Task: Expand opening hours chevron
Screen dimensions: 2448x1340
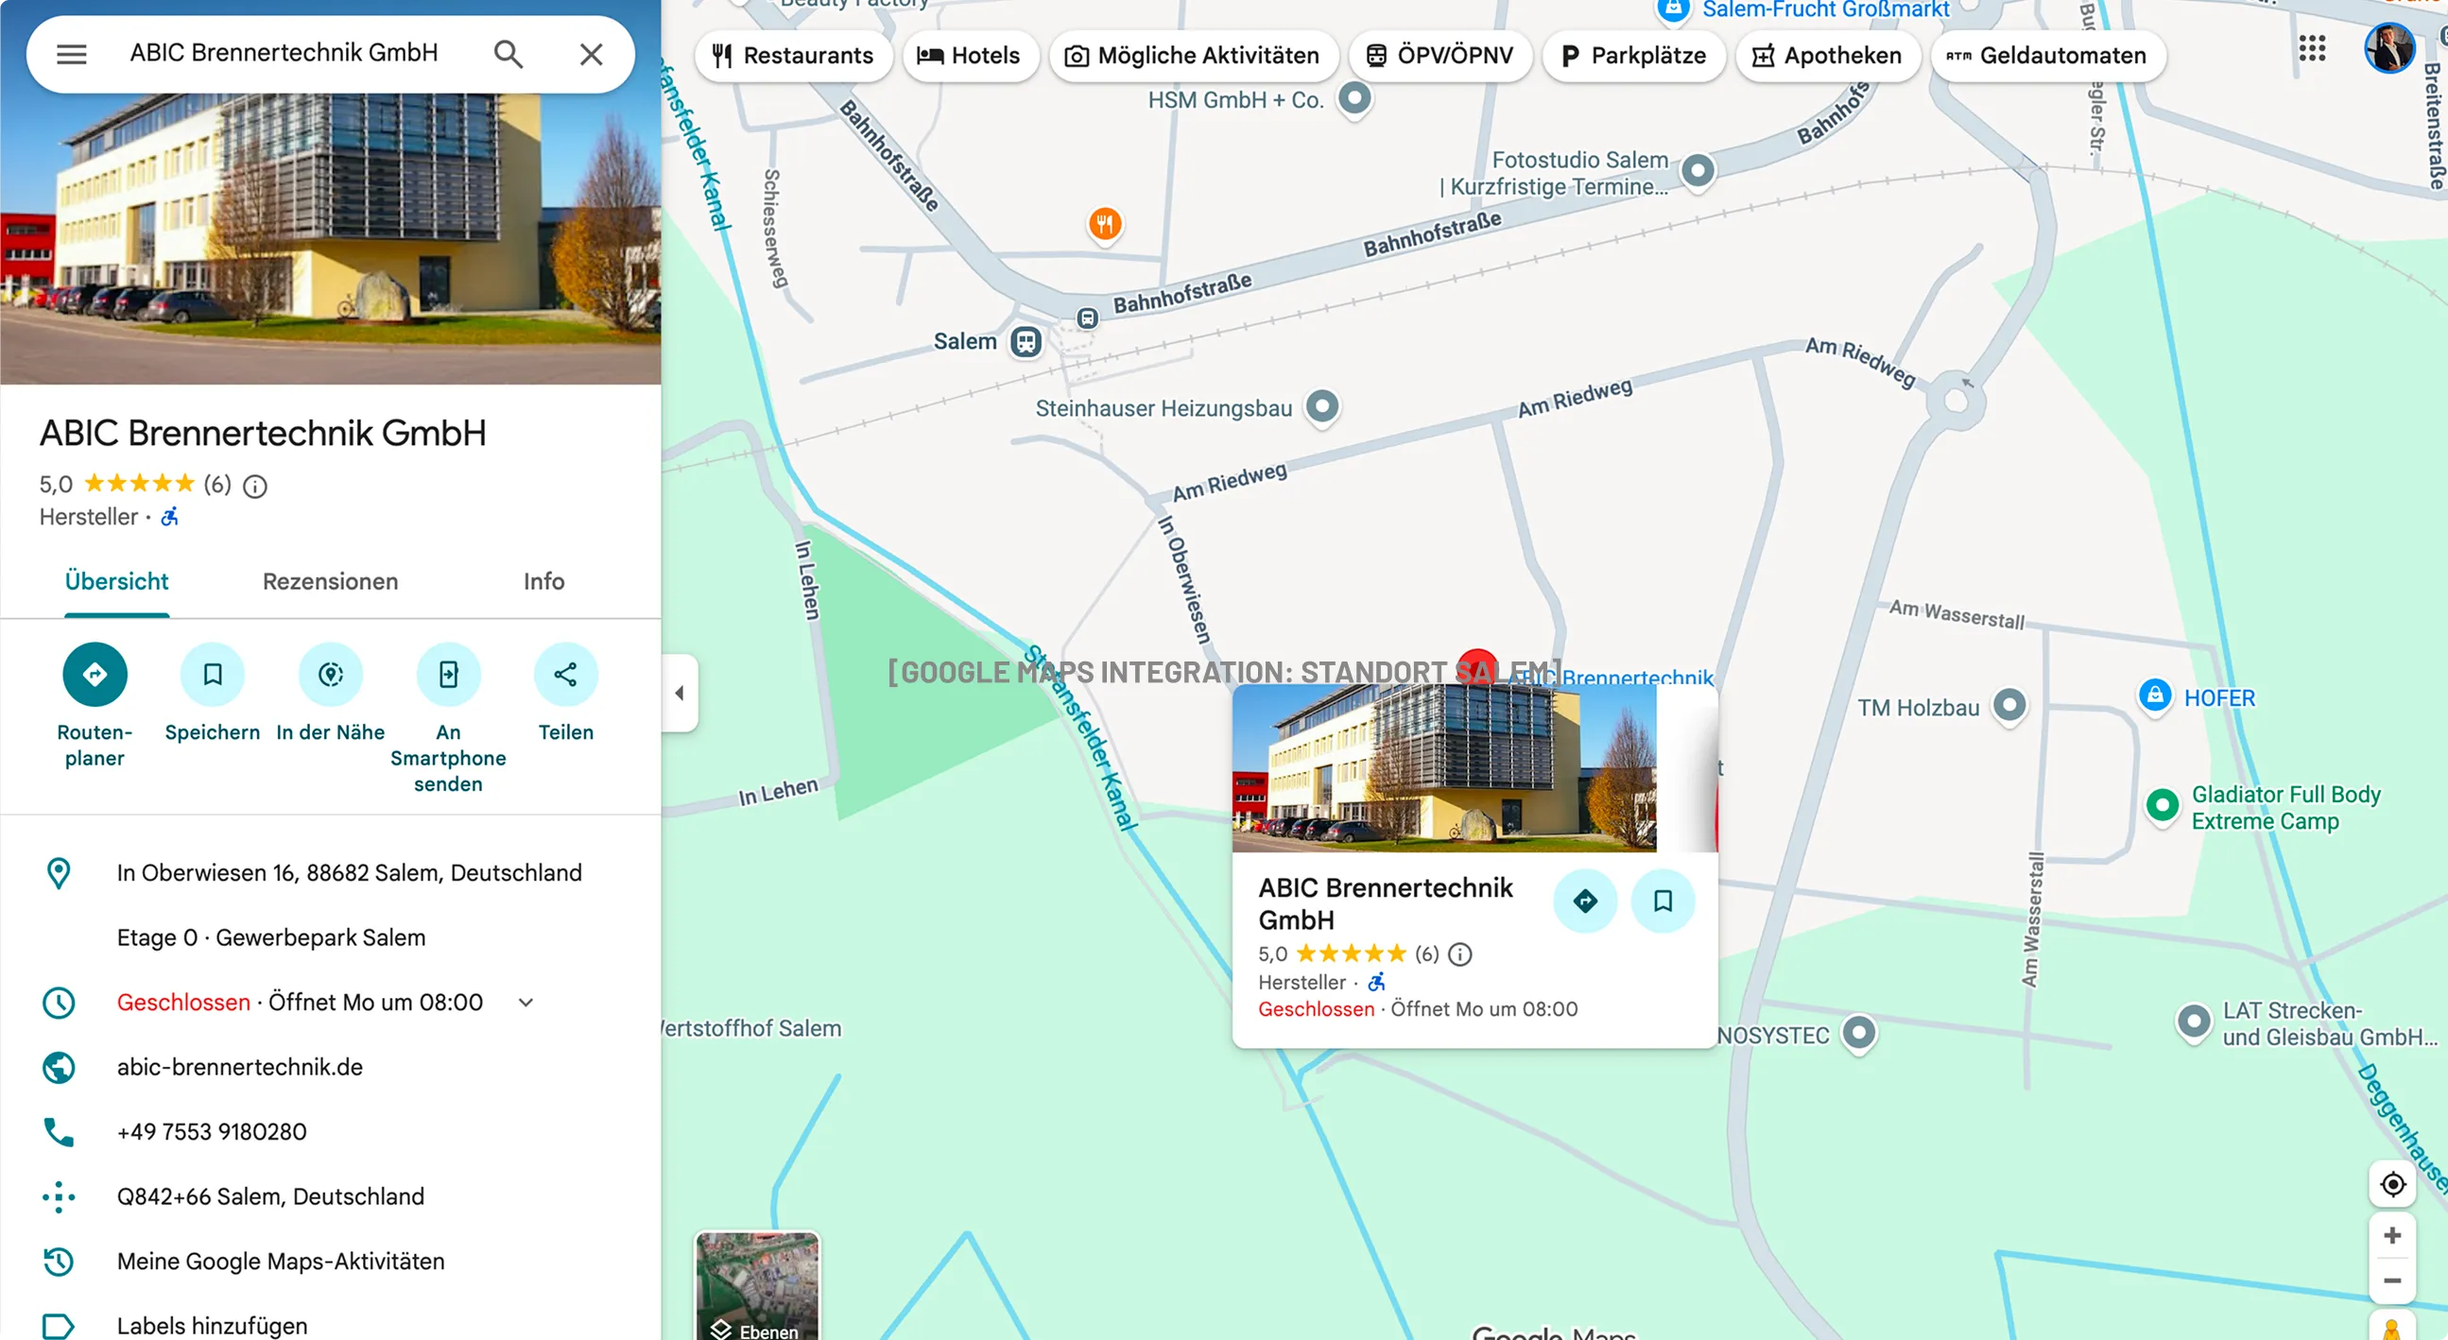Action: tap(526, 1003)
